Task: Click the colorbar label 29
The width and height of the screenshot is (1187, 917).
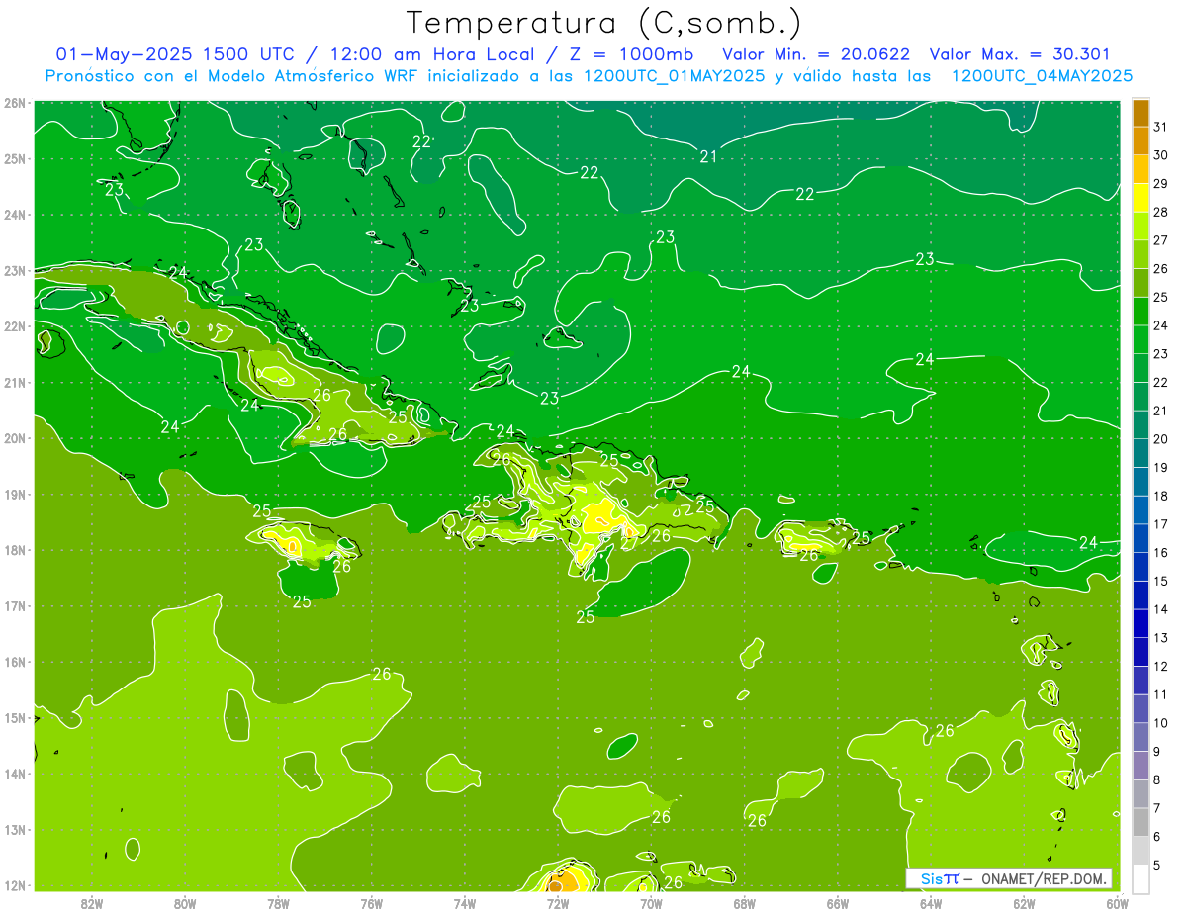Action: pyautogui.click(x=1161, y=183)
